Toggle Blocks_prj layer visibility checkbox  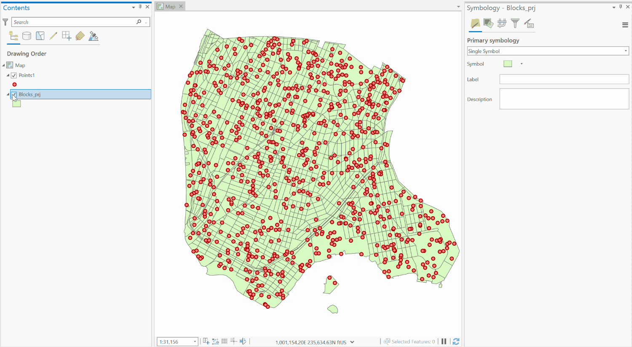pos(14,94)
